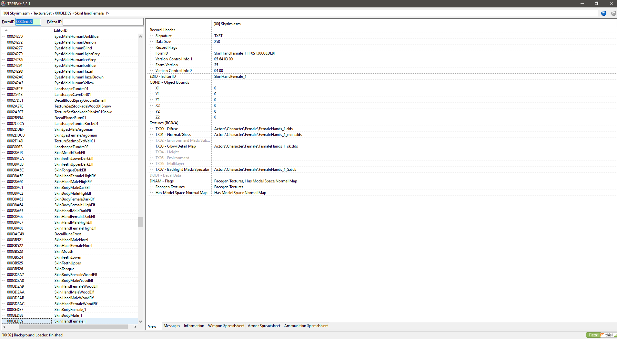Image resolution: width=617 pixels, height=339 pixels.
Task: Select the DecalFlameBurn01 record
Action: click(x=70, y=118)
